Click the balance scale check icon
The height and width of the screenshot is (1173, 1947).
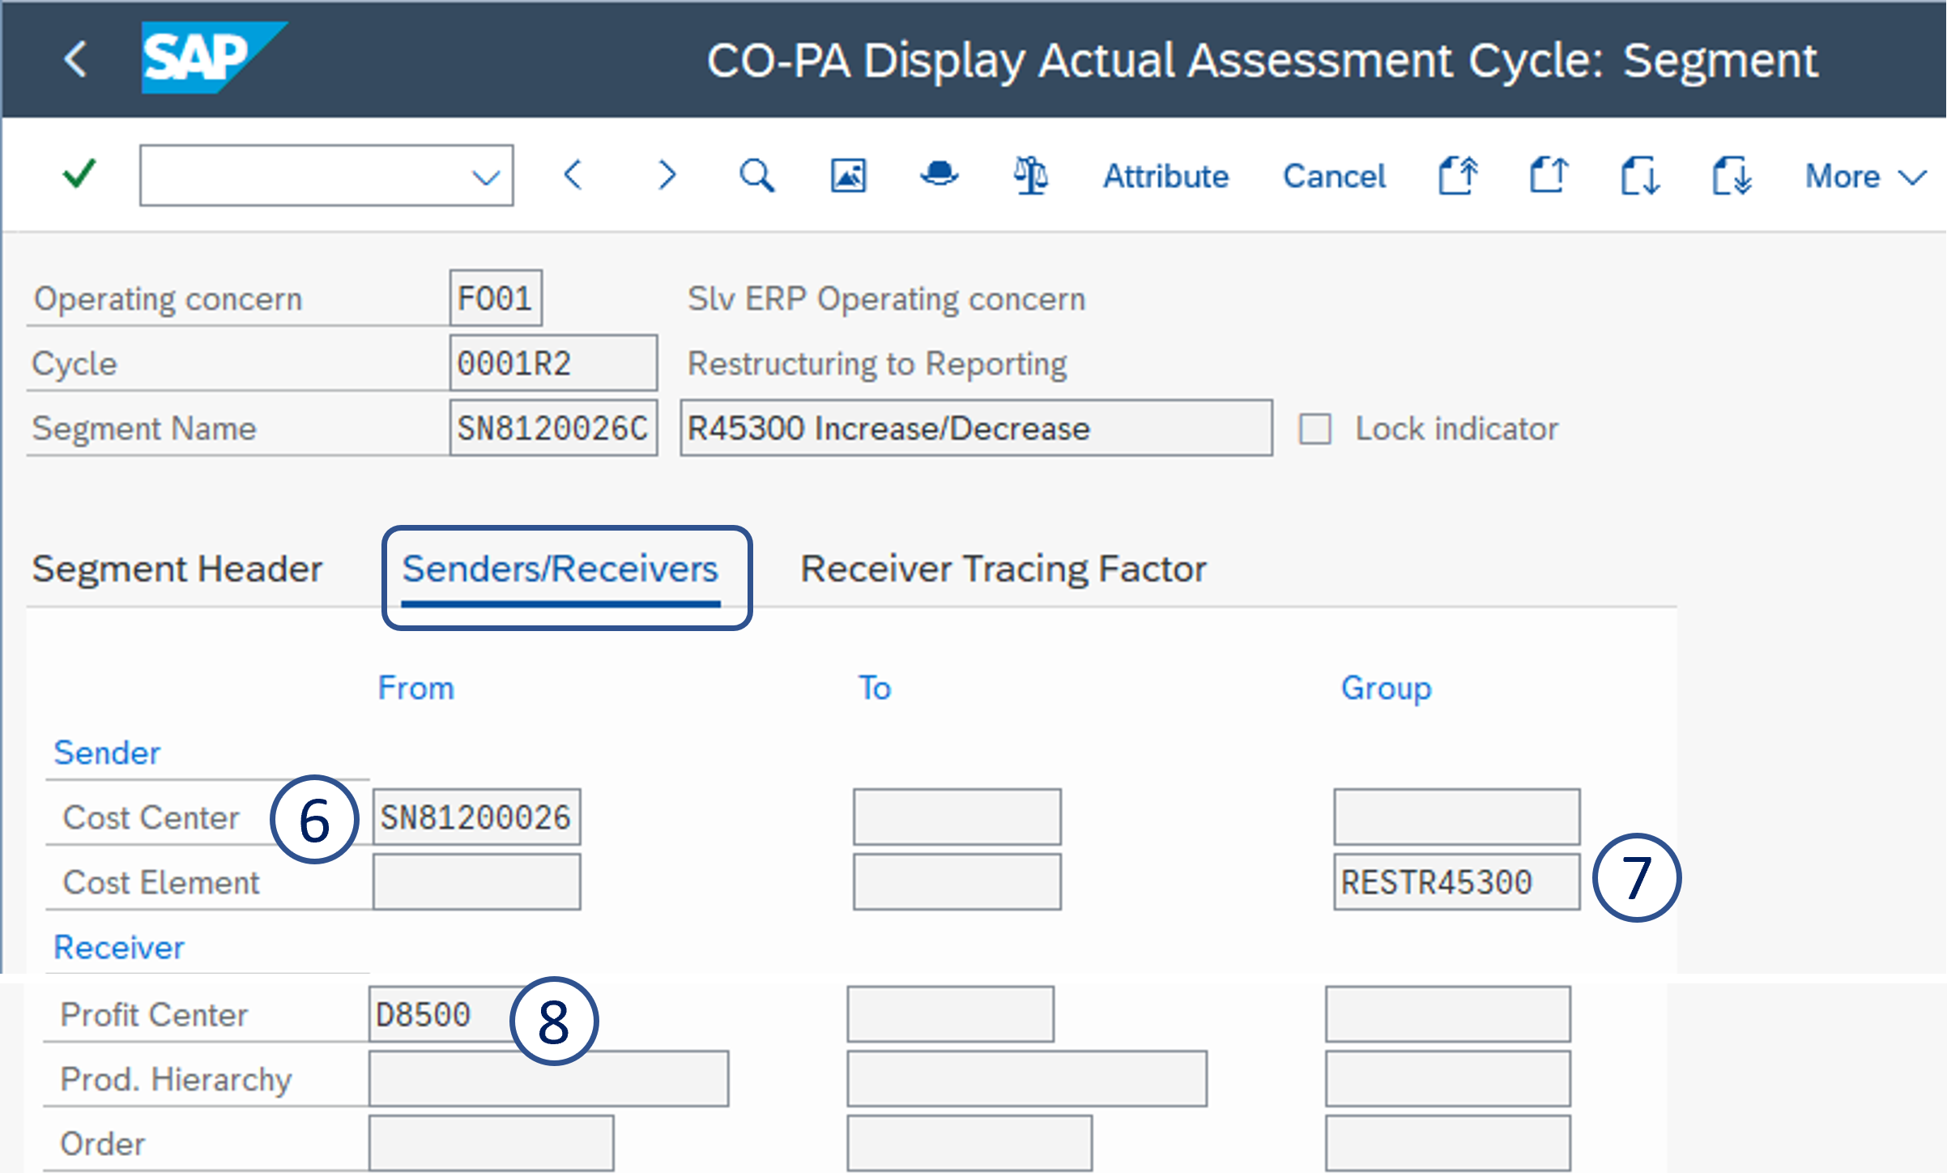tap(1031, 175)
